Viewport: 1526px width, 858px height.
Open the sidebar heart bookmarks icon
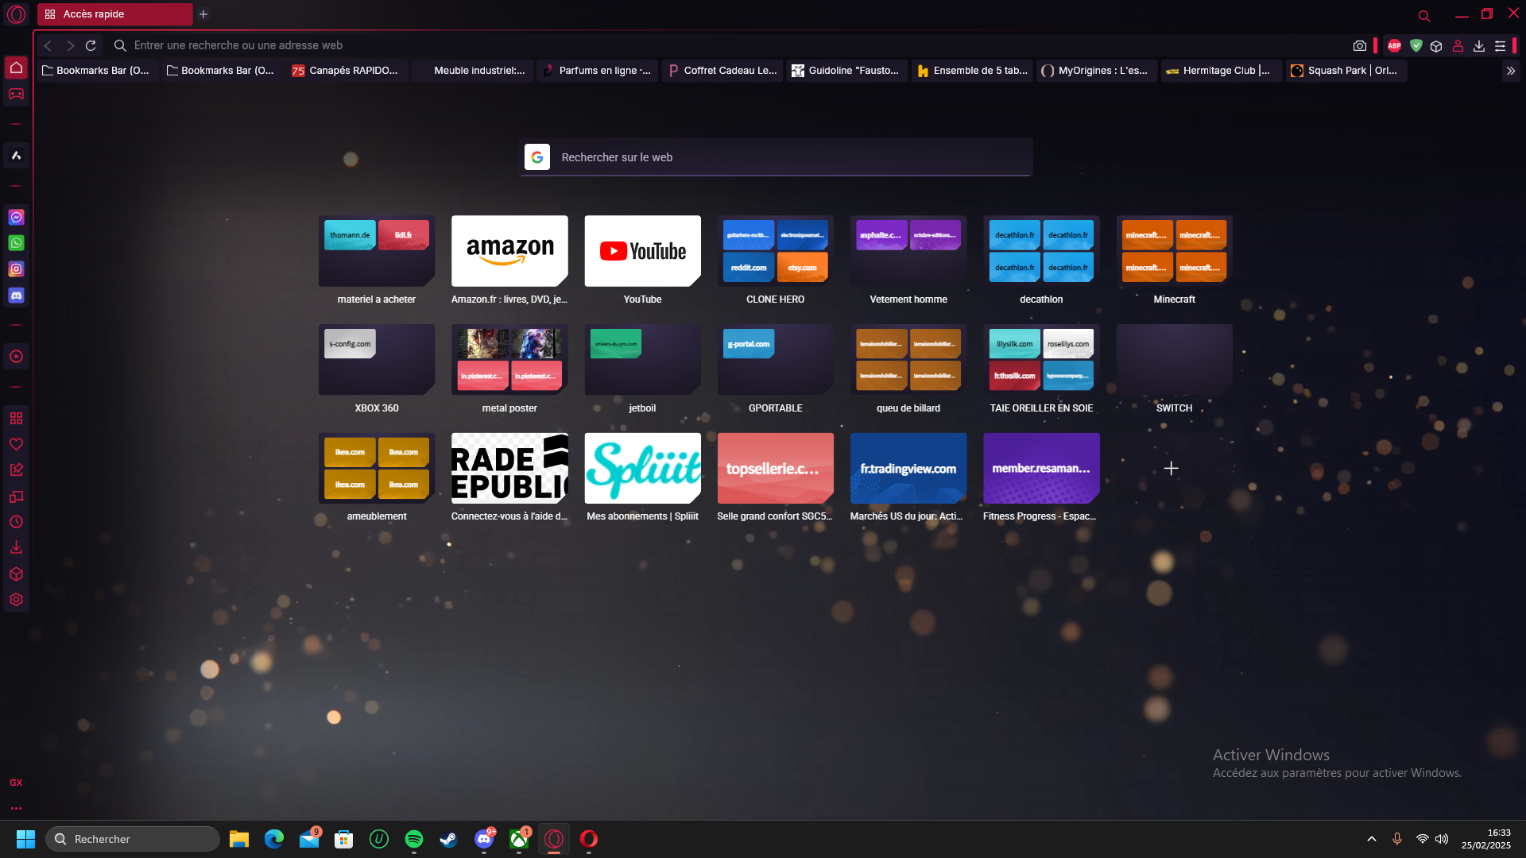[x=16, y=444]
